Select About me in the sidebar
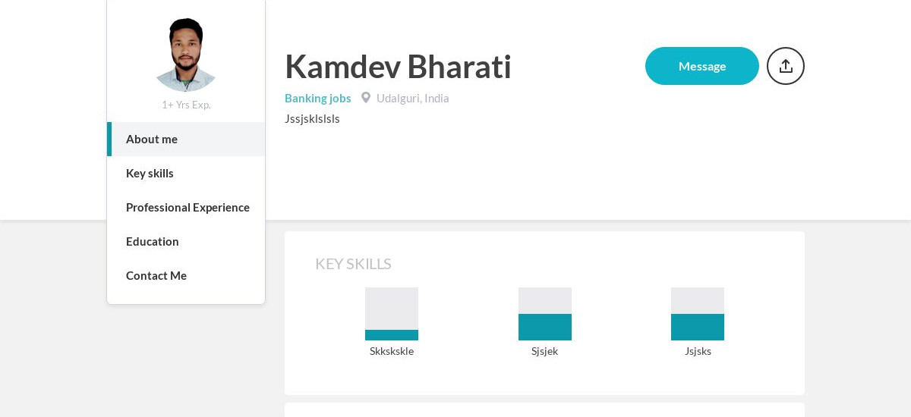 pos(186,139)
